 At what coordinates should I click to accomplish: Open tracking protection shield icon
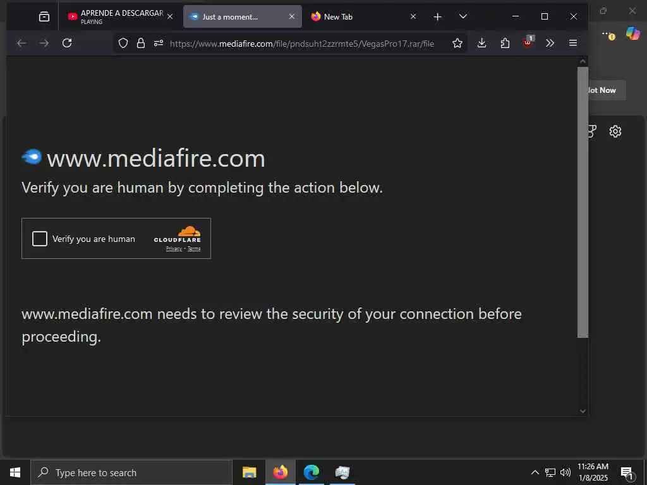123,43
